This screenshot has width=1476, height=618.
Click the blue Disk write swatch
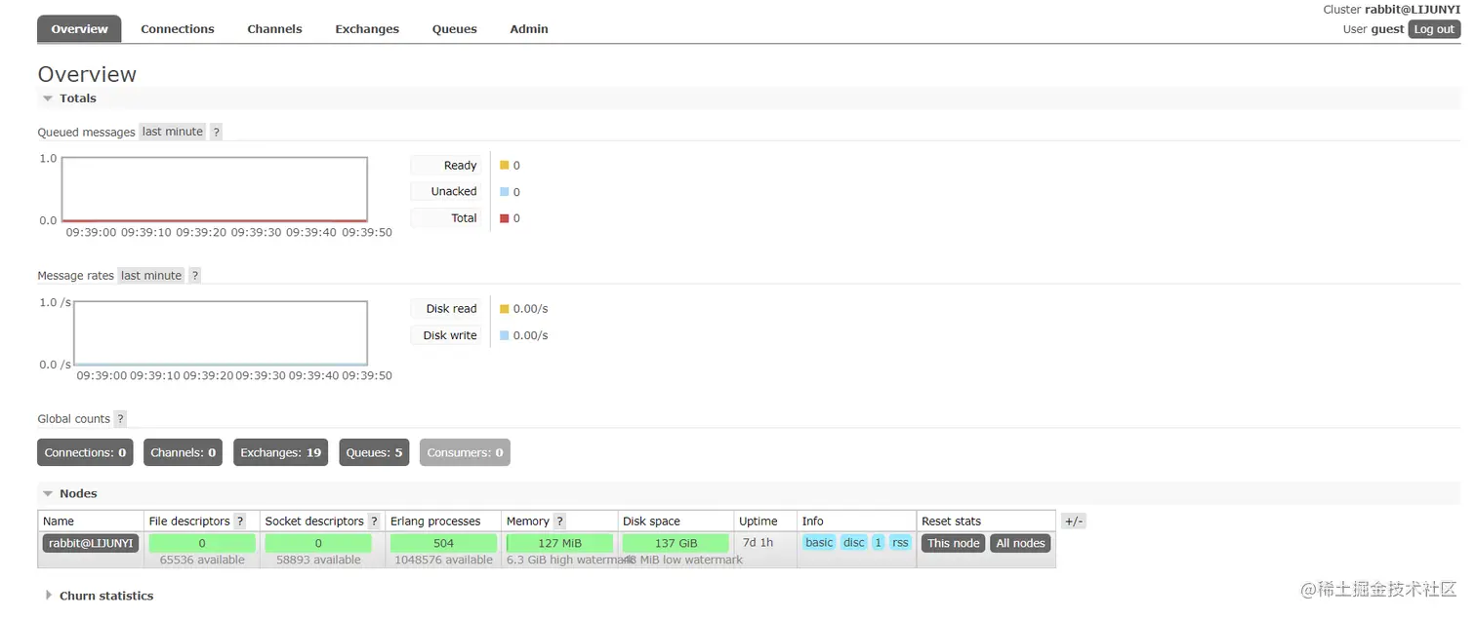[505, 335]
